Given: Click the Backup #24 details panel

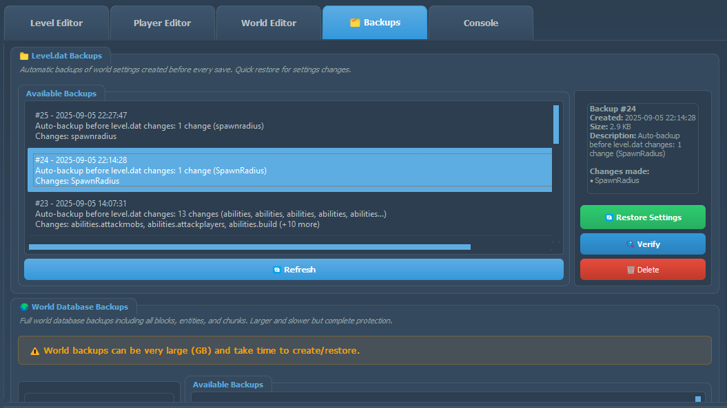Looking at the screenshot, I should point(642,148).
